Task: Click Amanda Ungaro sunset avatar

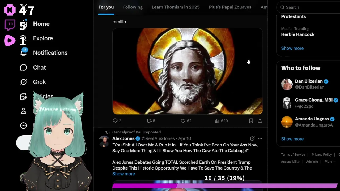Action: (x=287, y=122)
